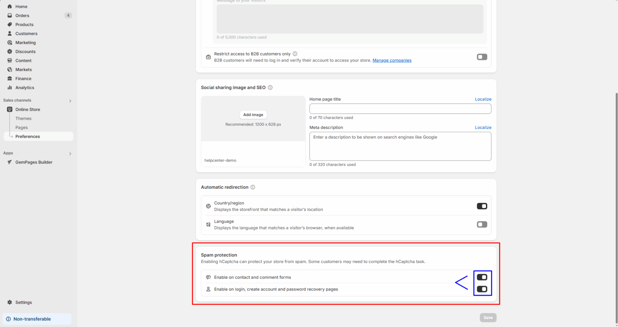
Task: Disable spam protection on contact and comment forms
Action: [482, 277]
